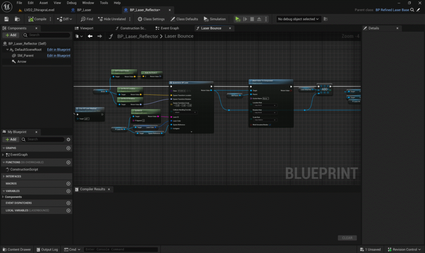Viewport: 425px width, 253px height.
Task: Open the Debug menu
Action: [x=71, y=3]
